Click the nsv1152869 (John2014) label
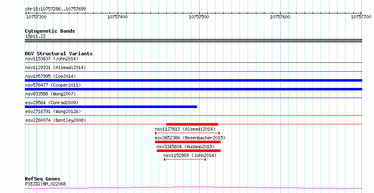 (190, 155)
